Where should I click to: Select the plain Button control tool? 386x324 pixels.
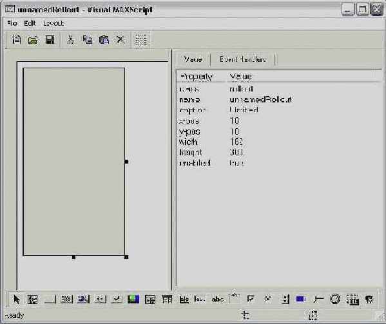coord(50,300)
